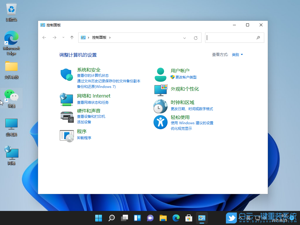Open Windows Search from the taskbar

pyautogui.click(x=111, y=218)
